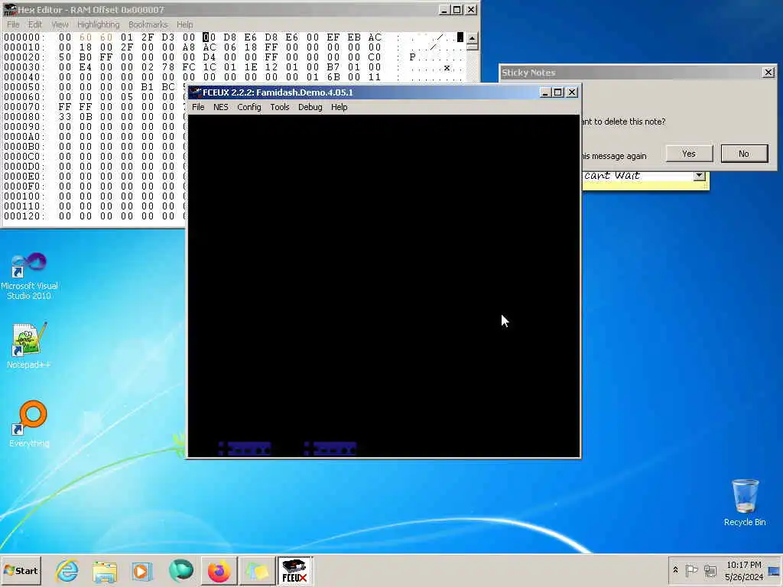Open the Help menu in FCEUX

339,107
